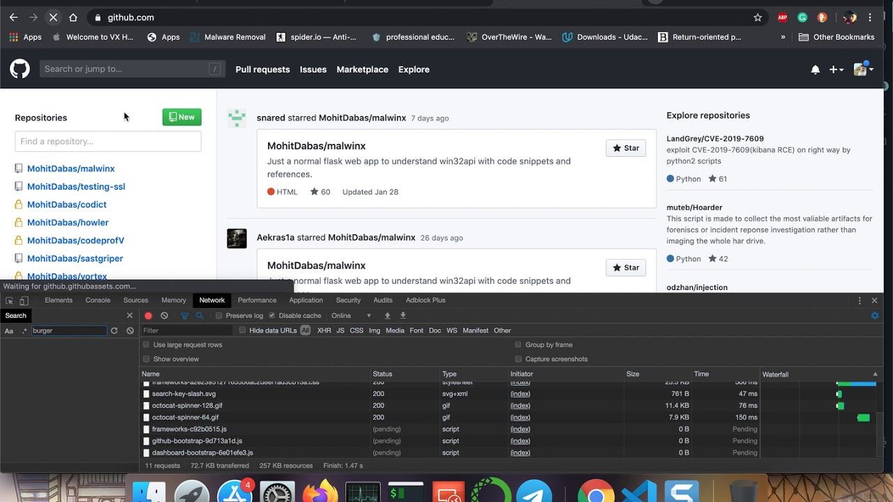Open Network settings gear icon
Image resolution: width=893 pixels, height=502 pixels.
[x=875, y=316]
